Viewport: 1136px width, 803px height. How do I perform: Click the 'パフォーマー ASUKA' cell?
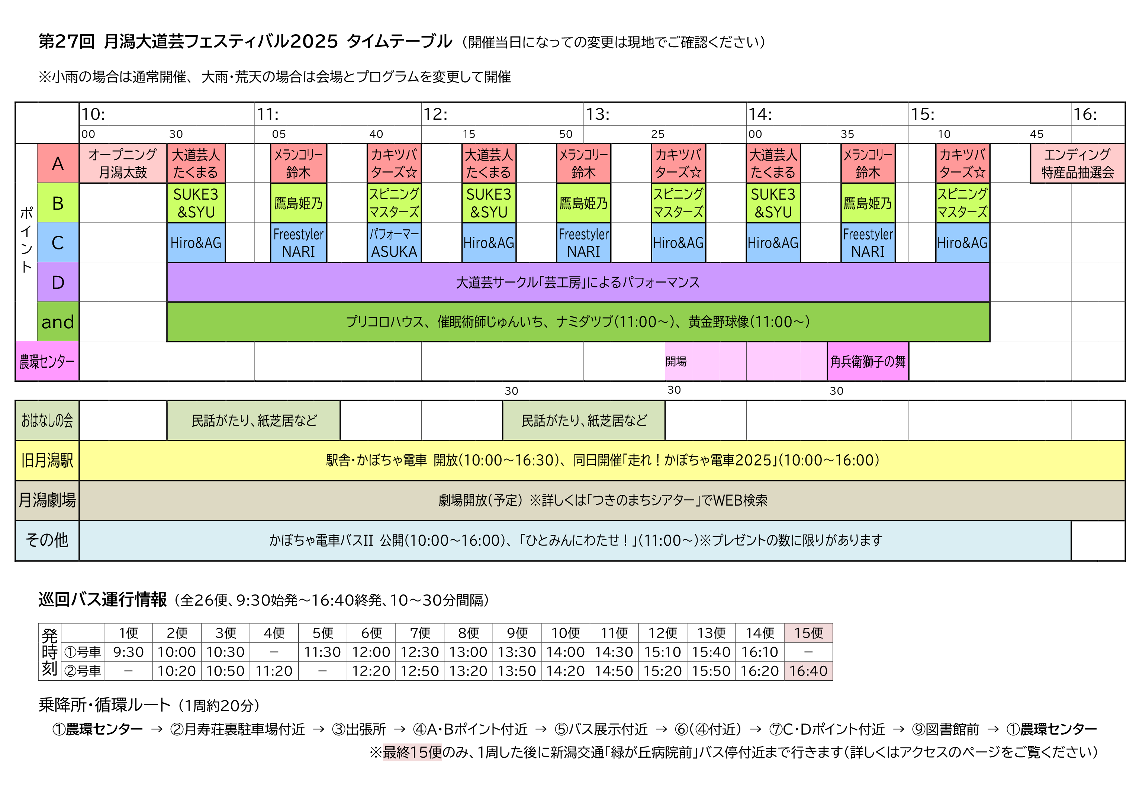pyautogui.click(x=394, y=242)
